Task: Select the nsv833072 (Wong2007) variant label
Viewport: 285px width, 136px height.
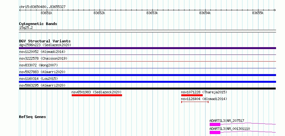Action: click(x=38, y=65)
